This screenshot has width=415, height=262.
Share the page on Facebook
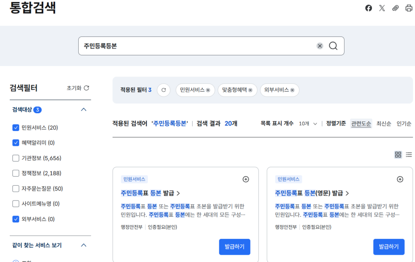368,8
